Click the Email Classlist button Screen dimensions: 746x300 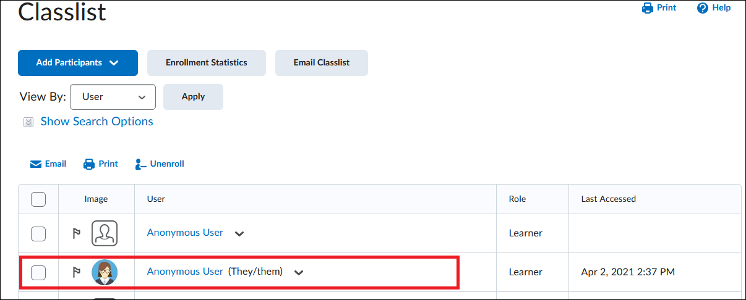[x=322, y=63]
